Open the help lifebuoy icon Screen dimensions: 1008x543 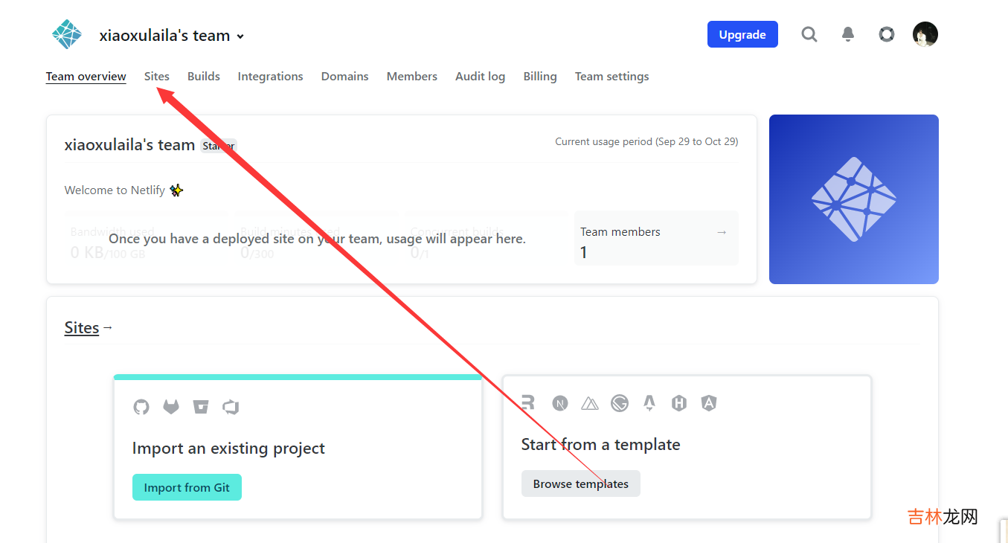point(886,34)
